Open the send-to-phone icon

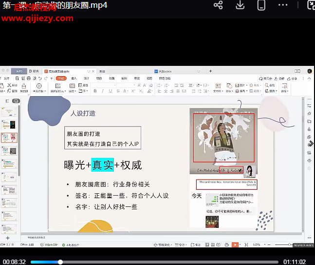click(x=261, y=5)
